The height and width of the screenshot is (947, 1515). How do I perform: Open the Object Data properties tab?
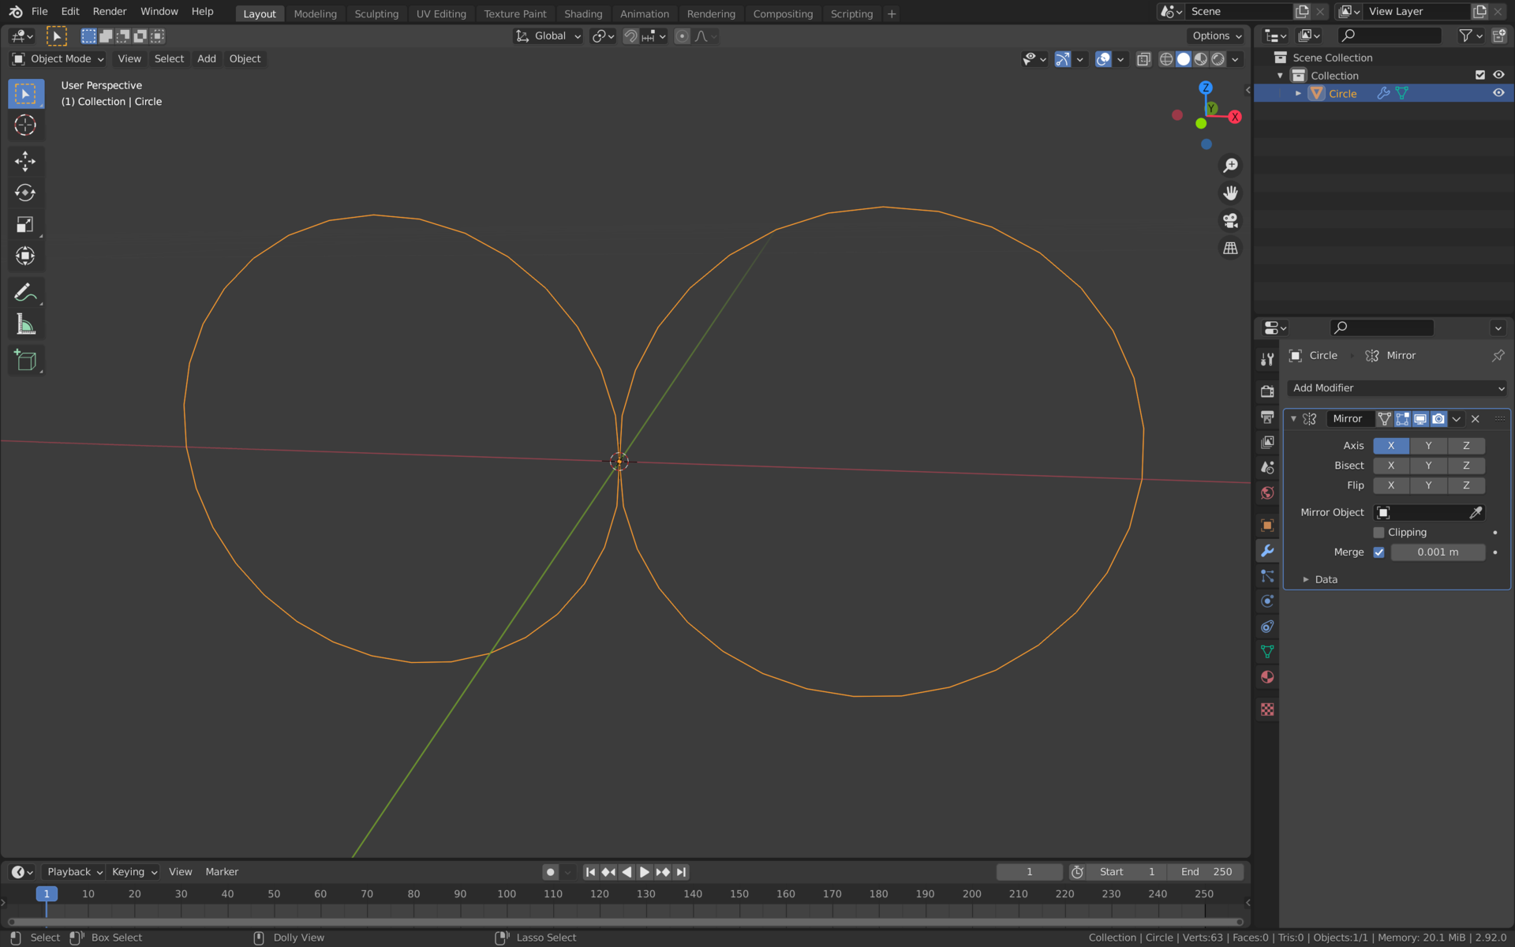coord(1267,652)
